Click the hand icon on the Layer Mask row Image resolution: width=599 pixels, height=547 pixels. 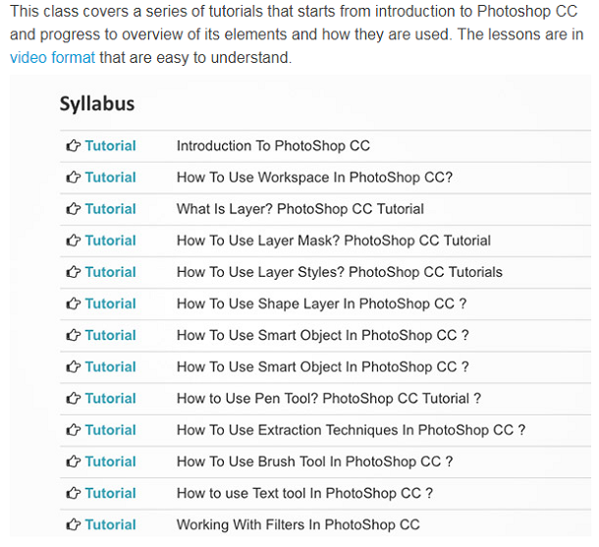click(73, 241)
